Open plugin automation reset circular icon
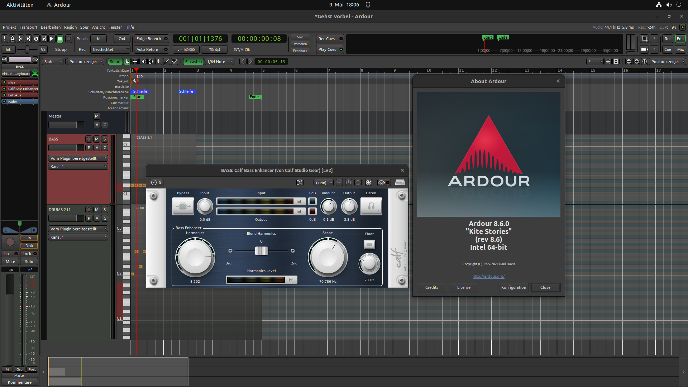 pos(368,183)
